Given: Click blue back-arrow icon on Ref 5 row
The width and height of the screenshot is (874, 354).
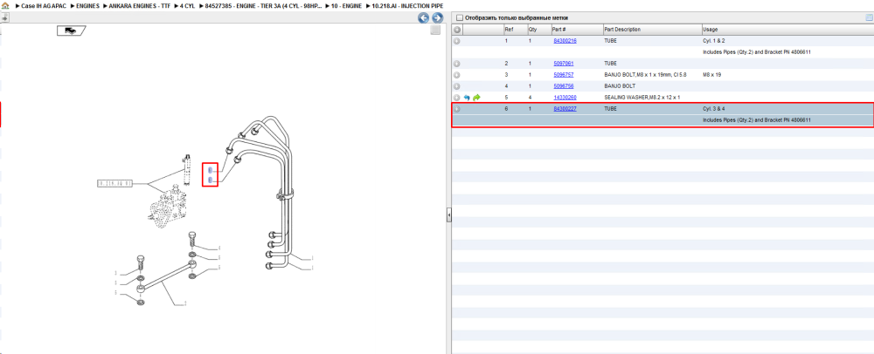Looking at the screenshot, I should pyautogui.click(x=467, y=98).
